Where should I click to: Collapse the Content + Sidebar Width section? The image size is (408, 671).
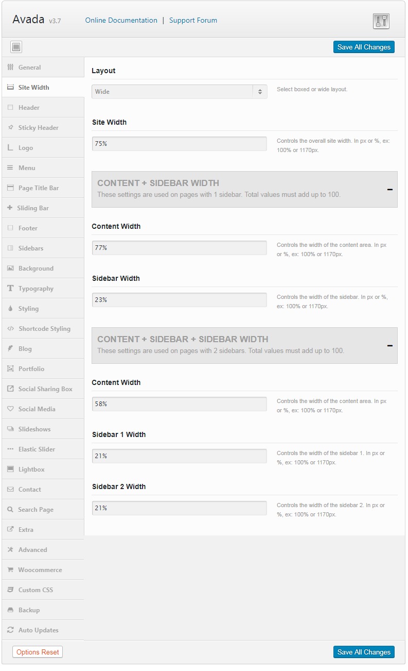pyautogui.click(x=390, y=190)
